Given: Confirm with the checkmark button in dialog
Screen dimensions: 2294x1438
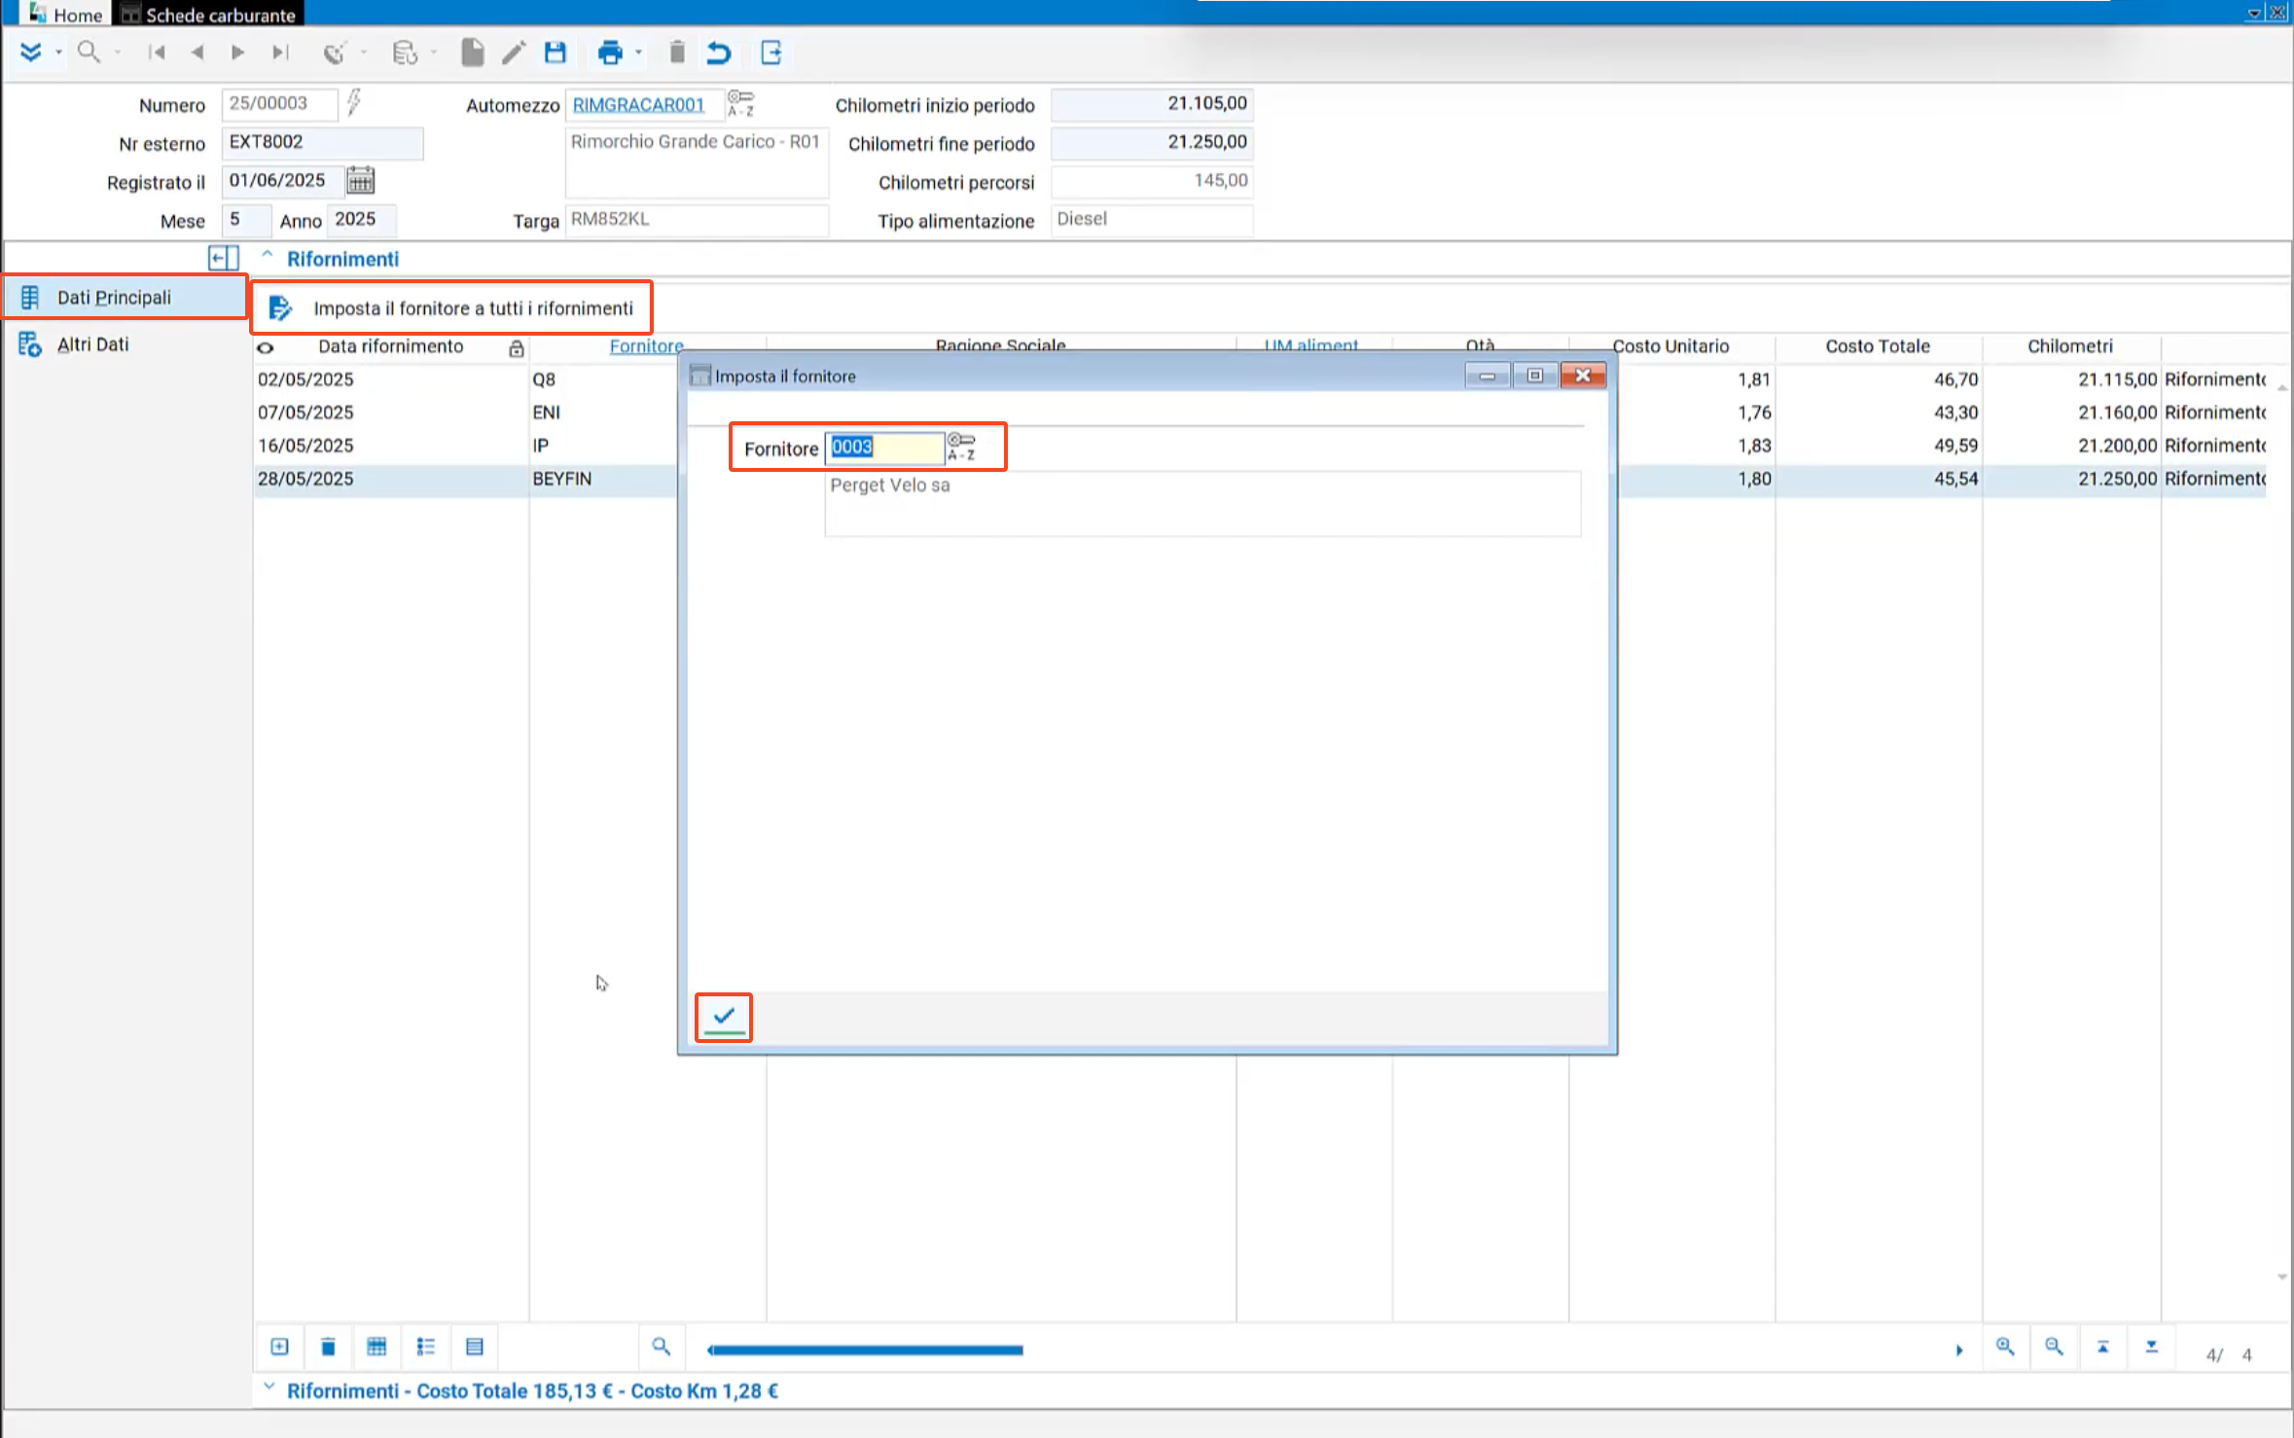Looking at the screenshot, I should [724, 1018].
